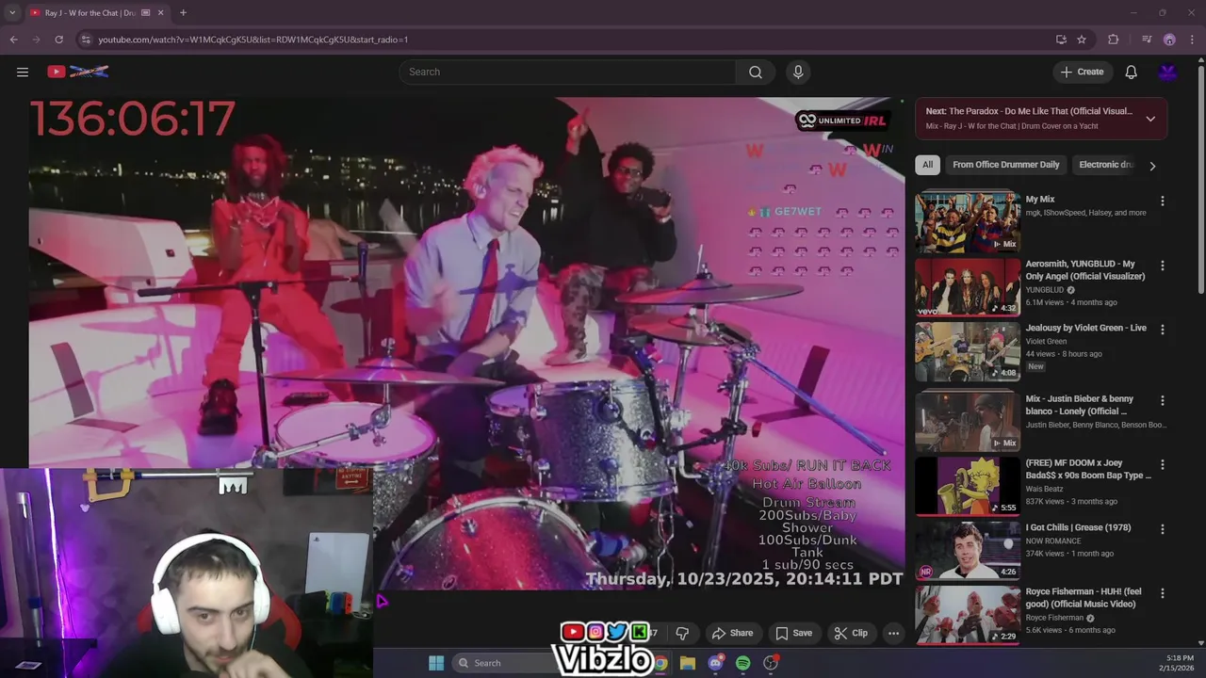
Task: Open I Got Chills Grease thumbnail
Action: tap(968, 550)
